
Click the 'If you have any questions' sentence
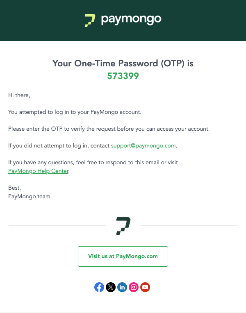pyautogui.click(x=93, y=163)
